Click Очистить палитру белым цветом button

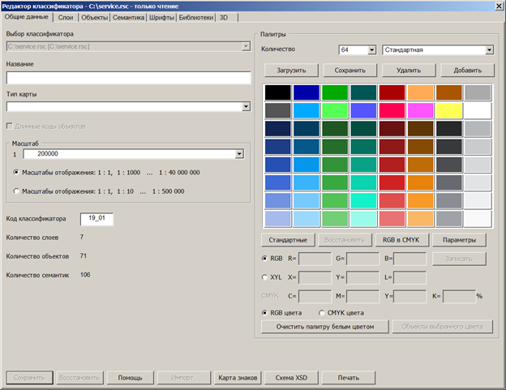click(324, 327)
